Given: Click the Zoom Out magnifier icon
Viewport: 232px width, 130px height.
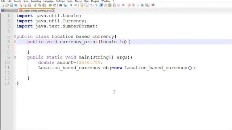Looking at the screenshot, I should click(x=75, y=5).
